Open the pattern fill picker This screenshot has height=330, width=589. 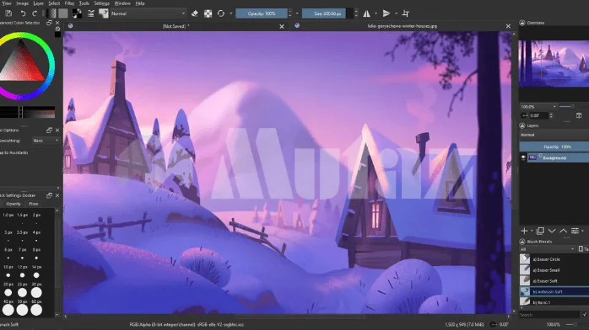[x=63, y=13]
